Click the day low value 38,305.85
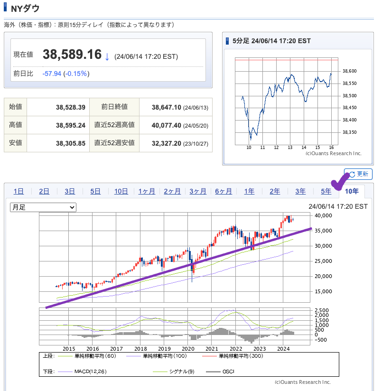This screenshot has height=391, width=382. click(71, 143)
